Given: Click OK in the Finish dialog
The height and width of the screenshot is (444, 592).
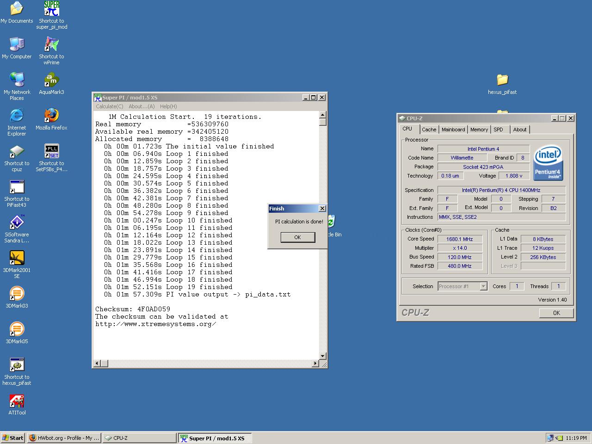Looking at the screenshot, I should click(297, 237).
